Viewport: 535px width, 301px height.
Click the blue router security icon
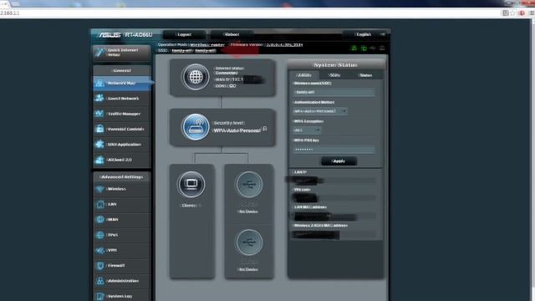196,127
